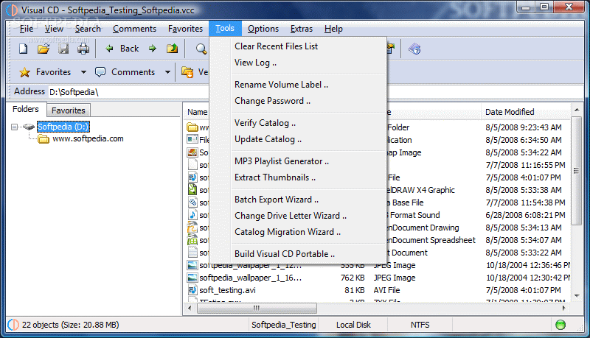Open the Comments toolbar dropdown arrow
The image size is (590, 338).
click(168, 72)
